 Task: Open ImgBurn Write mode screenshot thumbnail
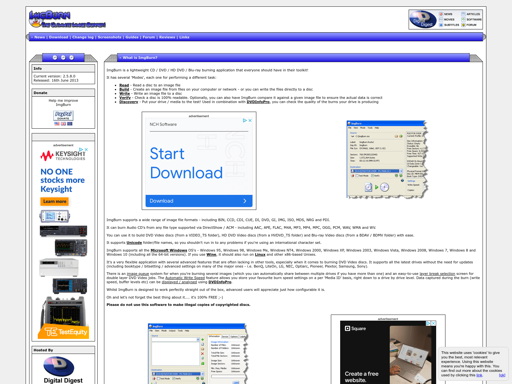pyautogui.click(x=387, y=160)
